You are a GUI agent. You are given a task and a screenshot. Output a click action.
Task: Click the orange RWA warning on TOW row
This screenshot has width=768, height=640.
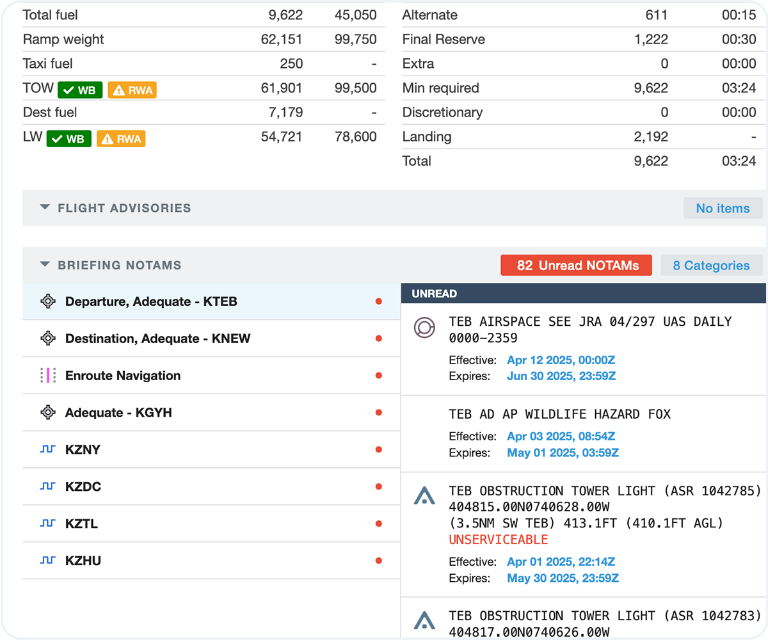tap(132, 90)
